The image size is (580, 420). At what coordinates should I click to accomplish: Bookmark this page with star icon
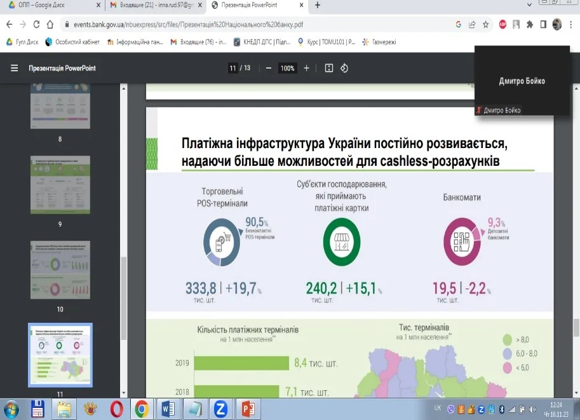tap(486, 25)
